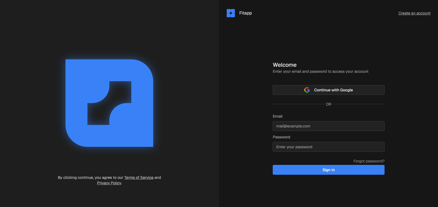Open the Forgot password? link

point(369,161)
